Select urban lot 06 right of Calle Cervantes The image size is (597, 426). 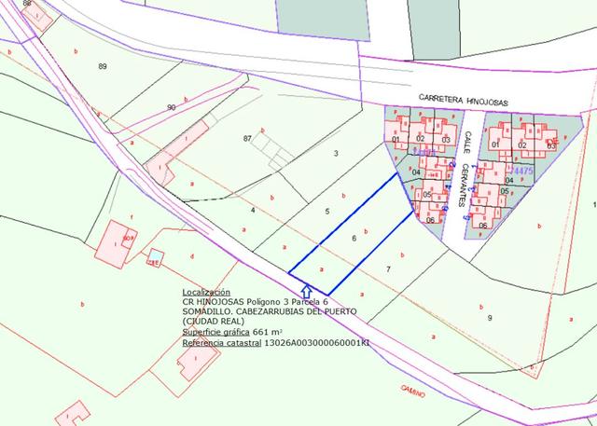(483, 226)
